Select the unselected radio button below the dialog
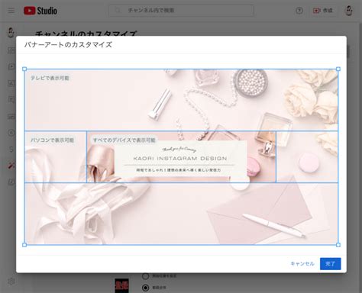Image resolution: width=362 pixels, height=293 pixels. click(x=145, y=276)
